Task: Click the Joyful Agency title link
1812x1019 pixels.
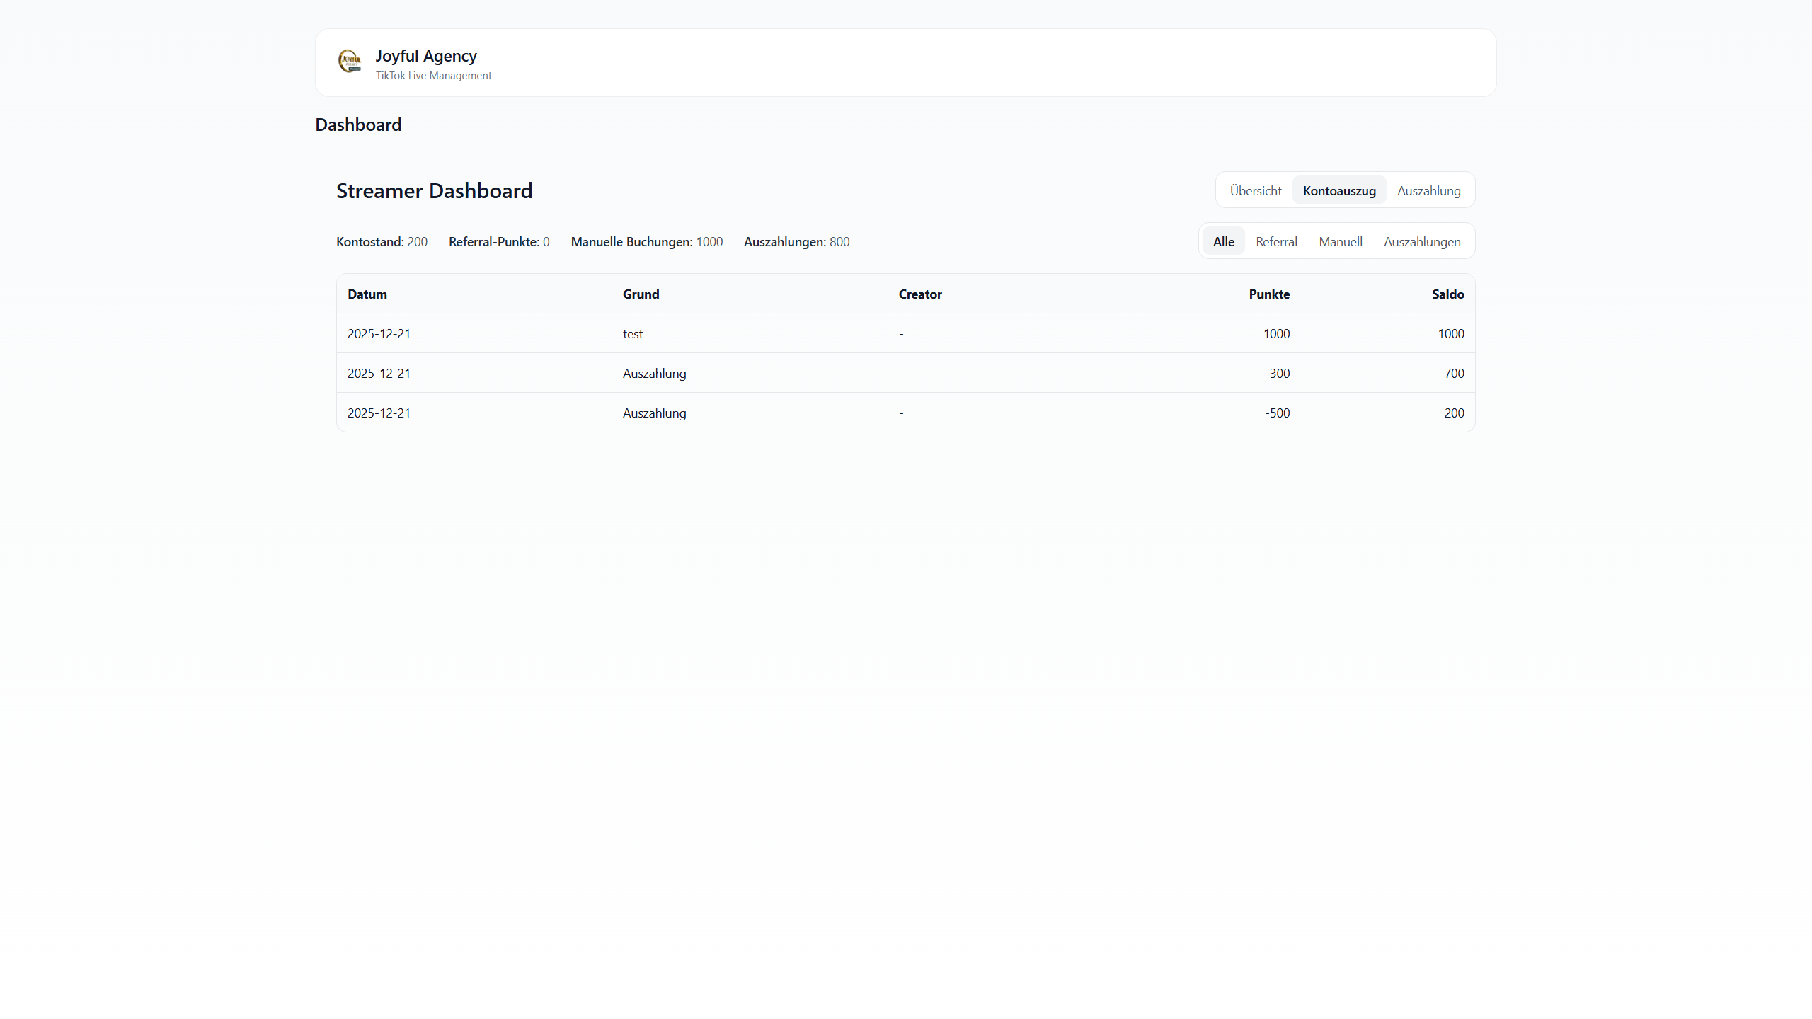Action: coord(425,56)
